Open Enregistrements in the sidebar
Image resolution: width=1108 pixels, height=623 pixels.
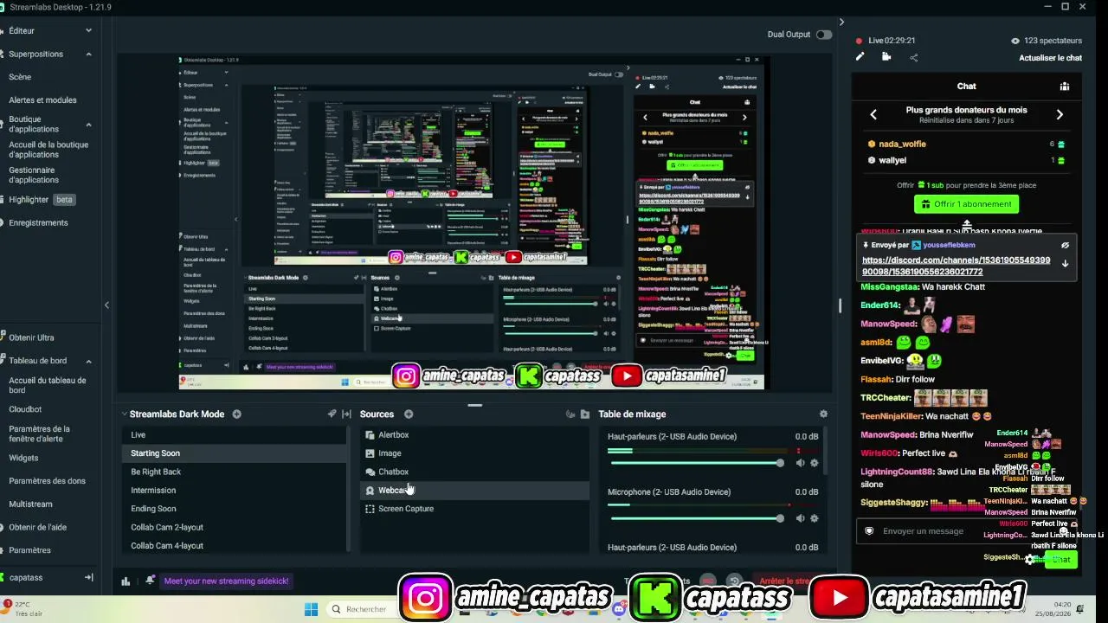pyautogui.click(x=38, y=223)
